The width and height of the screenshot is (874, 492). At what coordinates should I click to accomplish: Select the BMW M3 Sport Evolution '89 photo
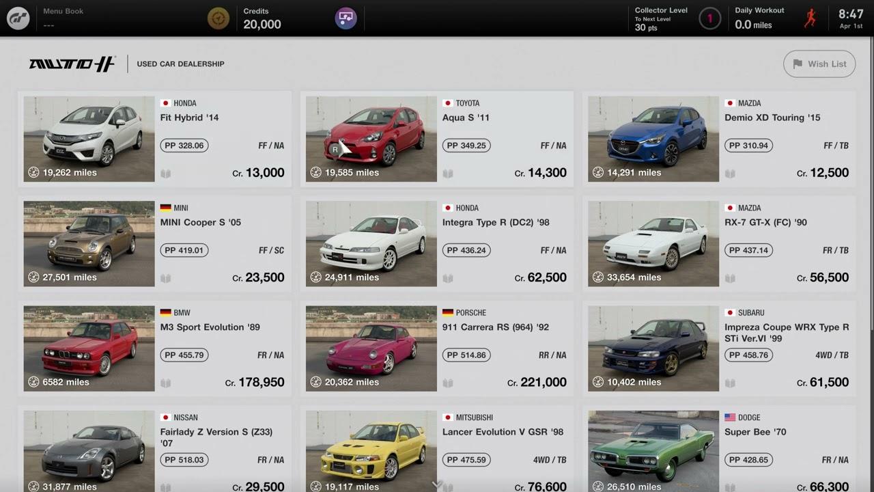pos(89,348)
